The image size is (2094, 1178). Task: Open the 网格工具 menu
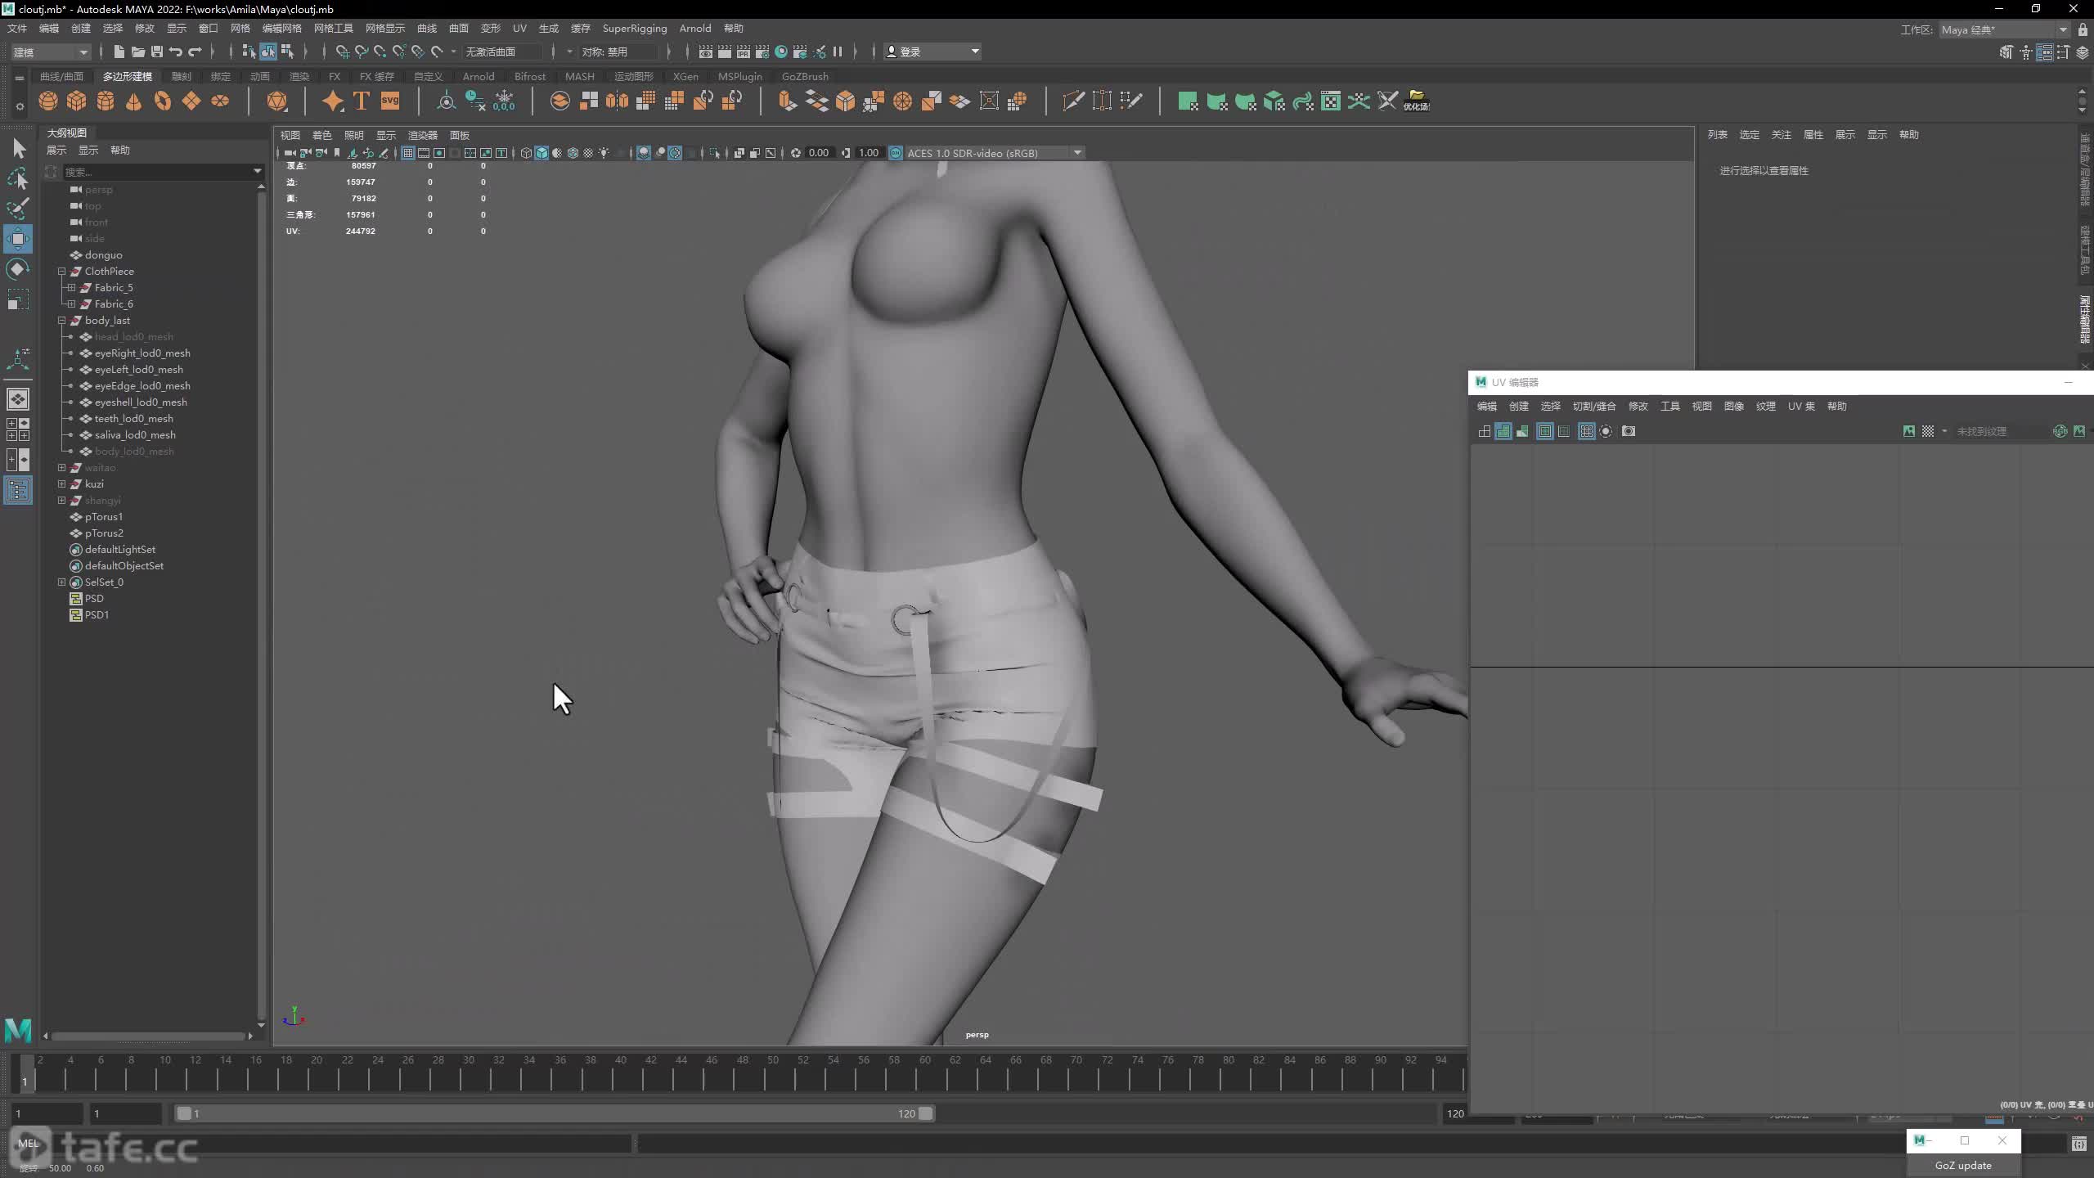pos(333,29)
